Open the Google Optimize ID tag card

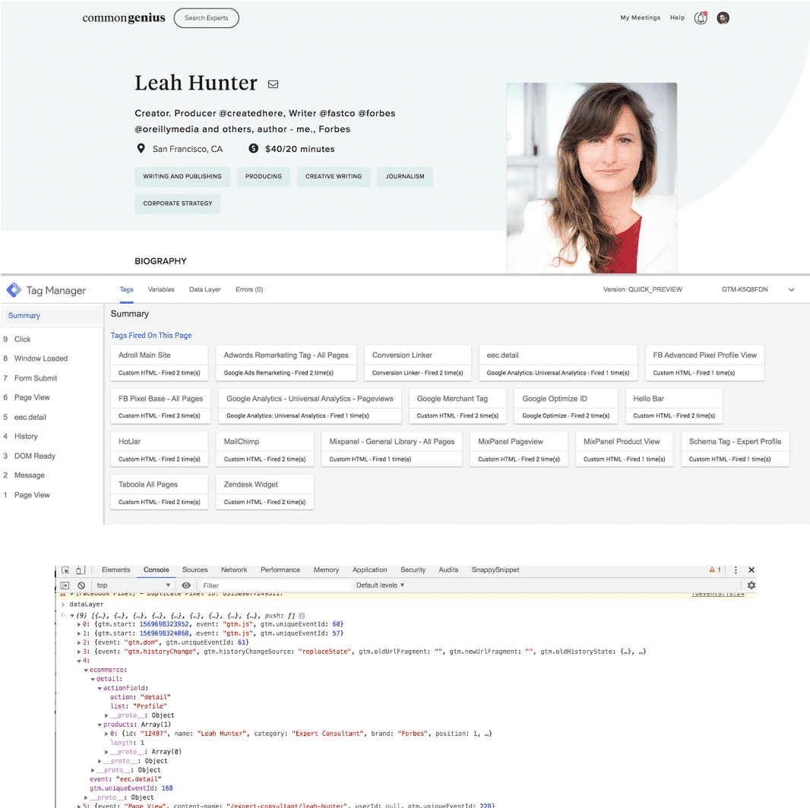(565, 407)
